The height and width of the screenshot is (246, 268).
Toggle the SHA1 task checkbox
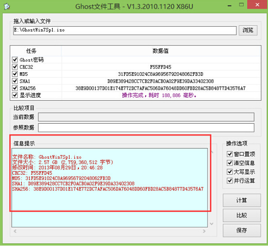(x=15, y=81)
